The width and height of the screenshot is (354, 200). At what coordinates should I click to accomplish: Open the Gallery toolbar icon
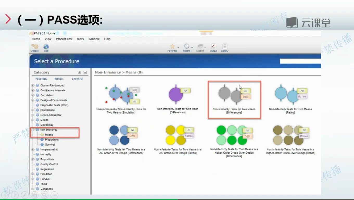(225, 48)
